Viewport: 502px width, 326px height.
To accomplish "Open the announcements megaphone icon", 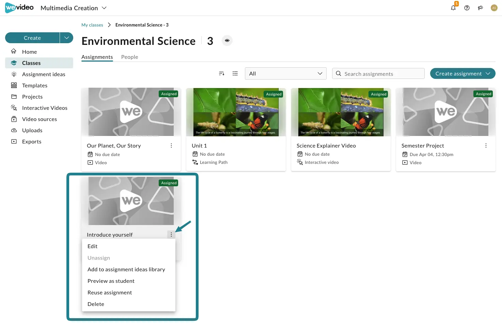I will pyautogui.click(x=481, y=8).
